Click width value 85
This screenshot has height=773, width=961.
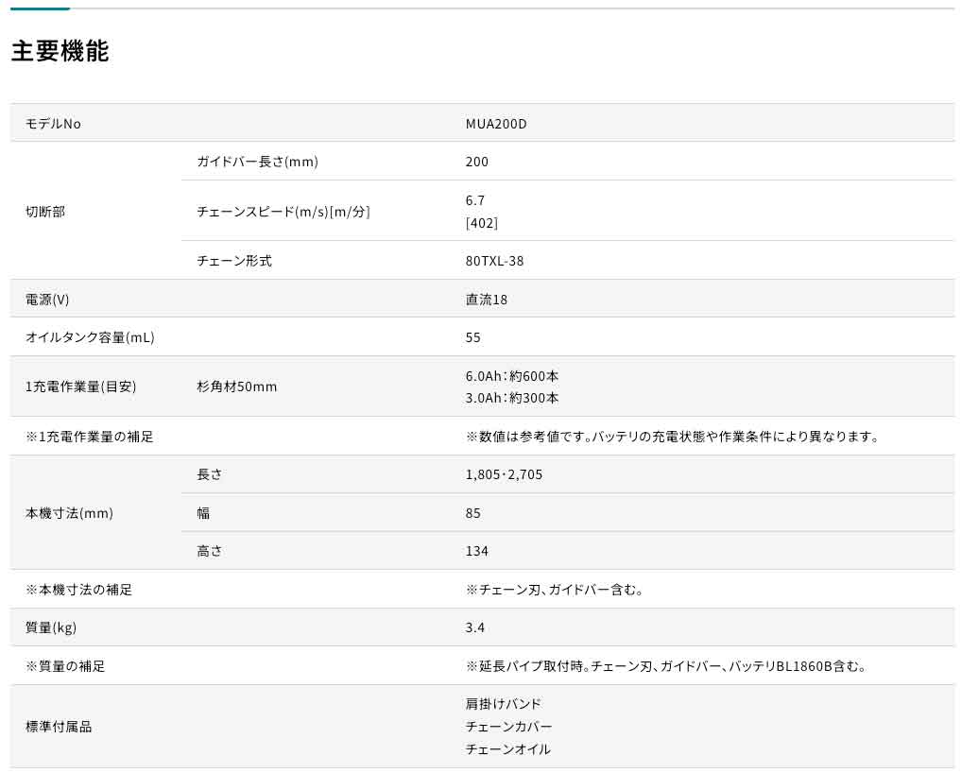click(x=473, y=513)
